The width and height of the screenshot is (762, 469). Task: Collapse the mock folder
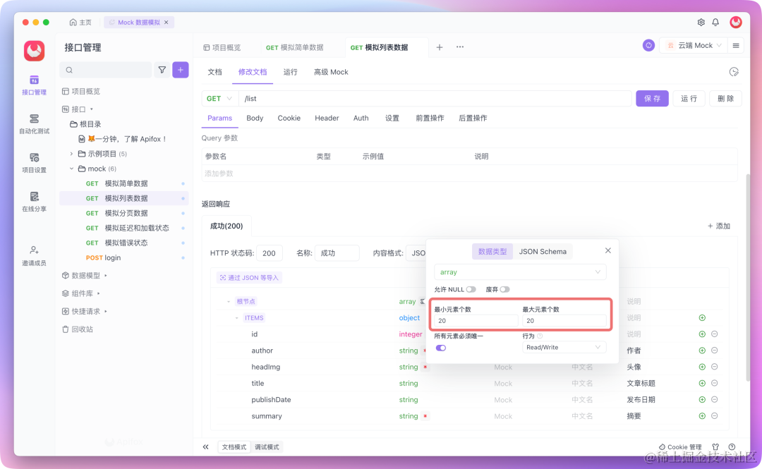(x=71, y=169)
